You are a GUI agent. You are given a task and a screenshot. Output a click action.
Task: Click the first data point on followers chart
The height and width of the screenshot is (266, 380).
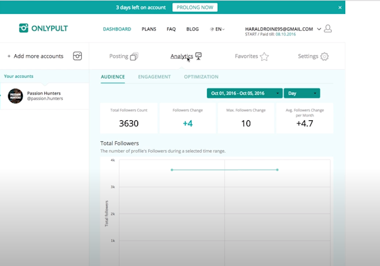click(172, 170)
